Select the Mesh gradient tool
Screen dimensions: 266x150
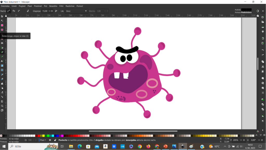(2, 70)
